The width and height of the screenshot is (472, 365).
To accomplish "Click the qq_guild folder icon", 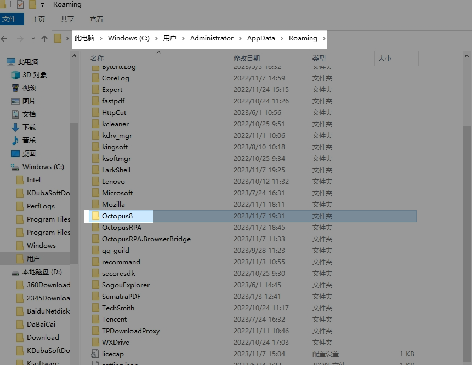I will point(95,251).
